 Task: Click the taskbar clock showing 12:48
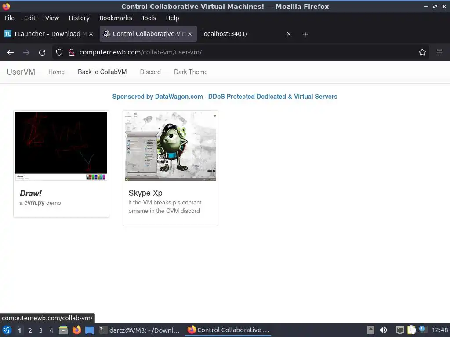click(x=439, y=330)
